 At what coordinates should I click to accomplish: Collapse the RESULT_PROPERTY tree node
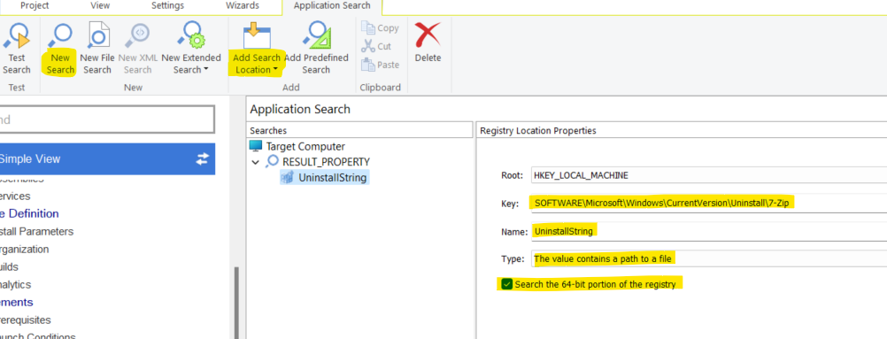click(256, 162)
